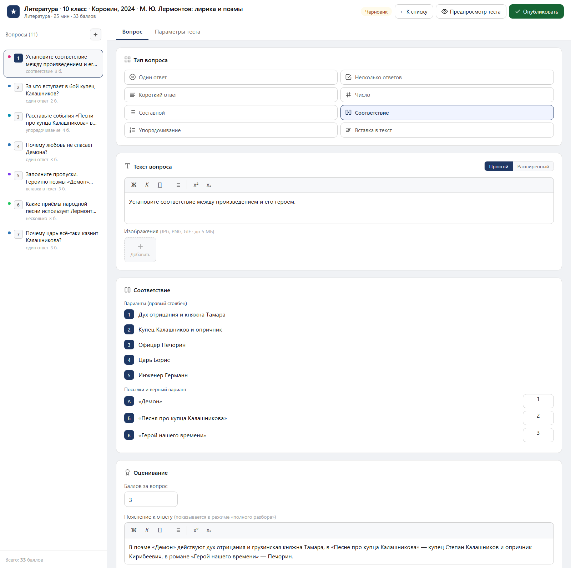
Task: Choose the Несколько ответов question type
Action: 447,77
